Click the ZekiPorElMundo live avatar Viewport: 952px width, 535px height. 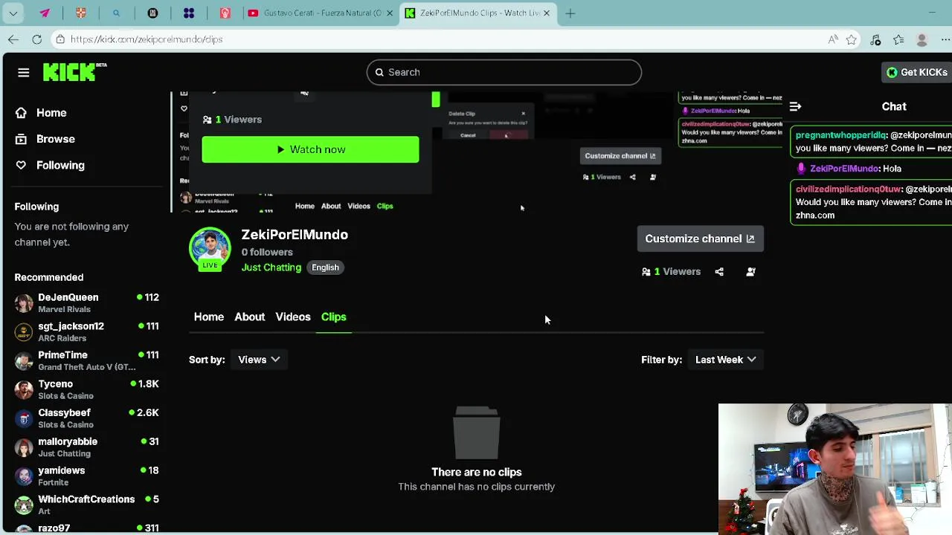tap(210, 249)
